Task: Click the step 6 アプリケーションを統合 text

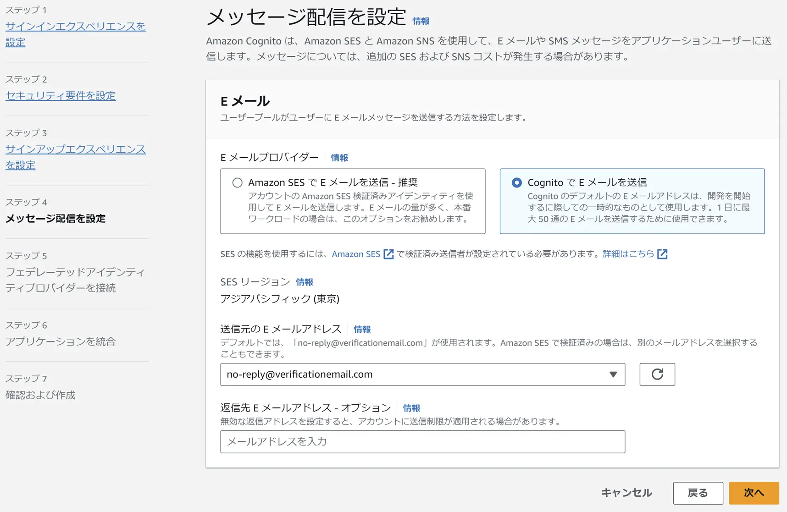Action: coord(61,341)
